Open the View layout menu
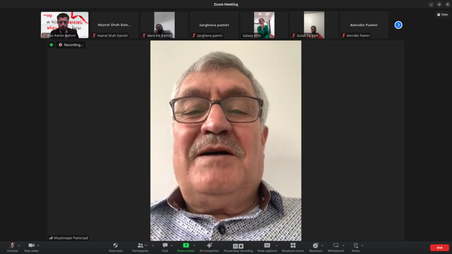 coord(442,15)
